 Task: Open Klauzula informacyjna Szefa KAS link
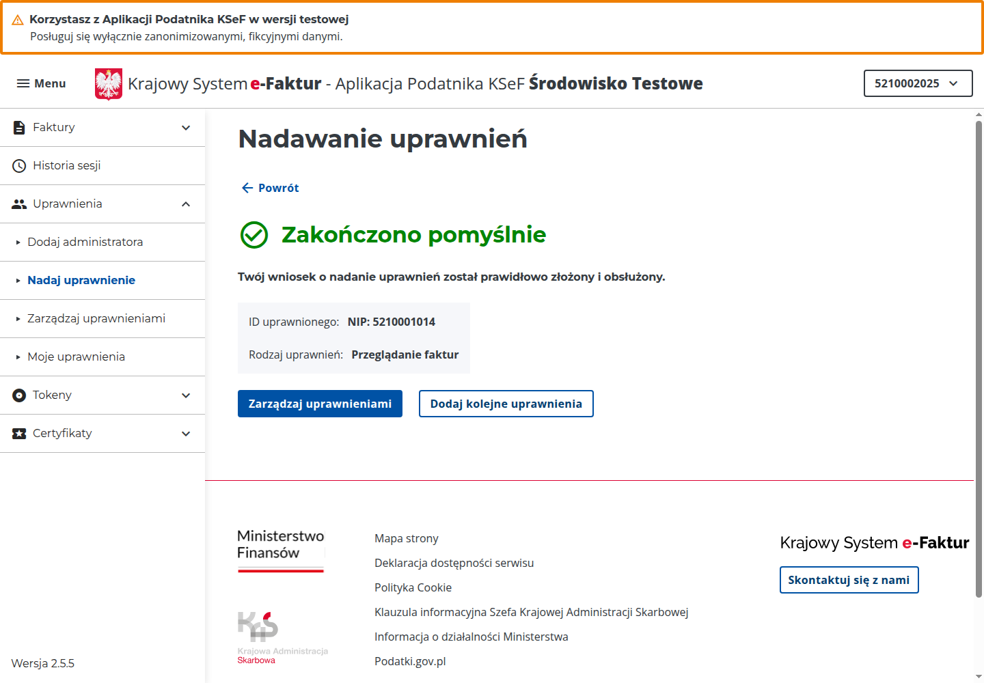[532, 612]
